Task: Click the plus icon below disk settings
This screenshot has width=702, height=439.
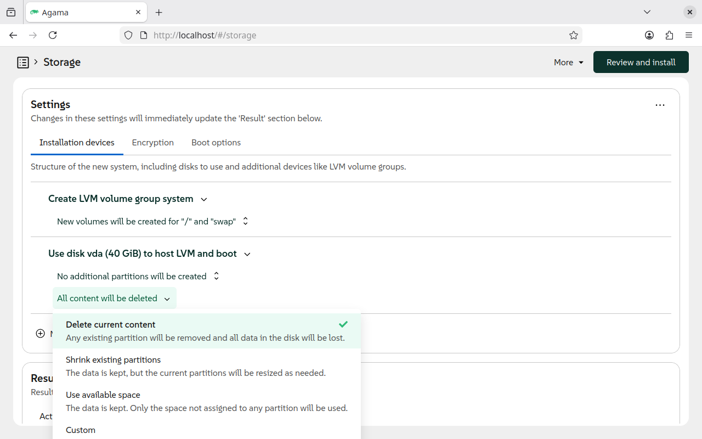Action: tap(40, 334)
